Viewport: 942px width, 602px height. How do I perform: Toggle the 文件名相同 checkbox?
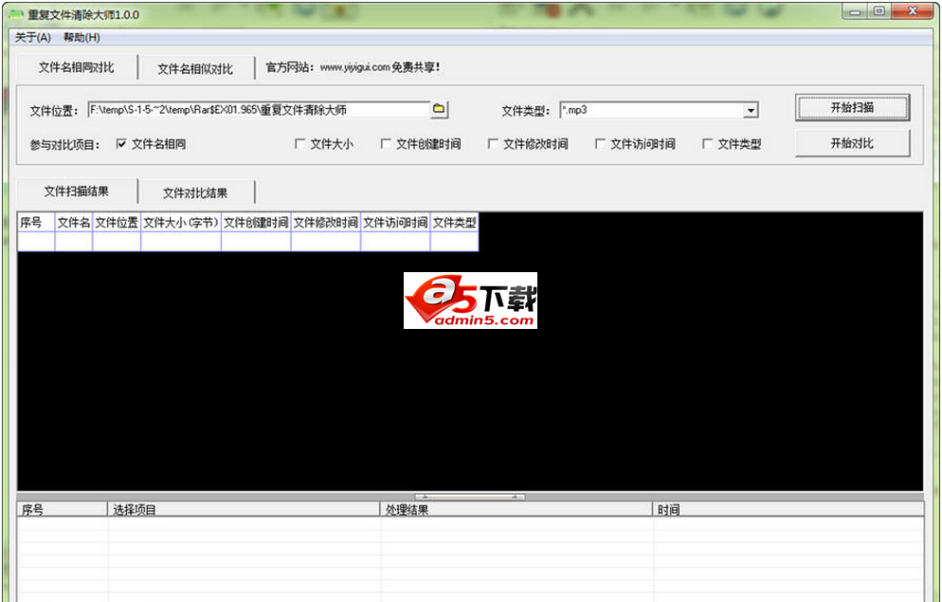(x=121, y=144)
